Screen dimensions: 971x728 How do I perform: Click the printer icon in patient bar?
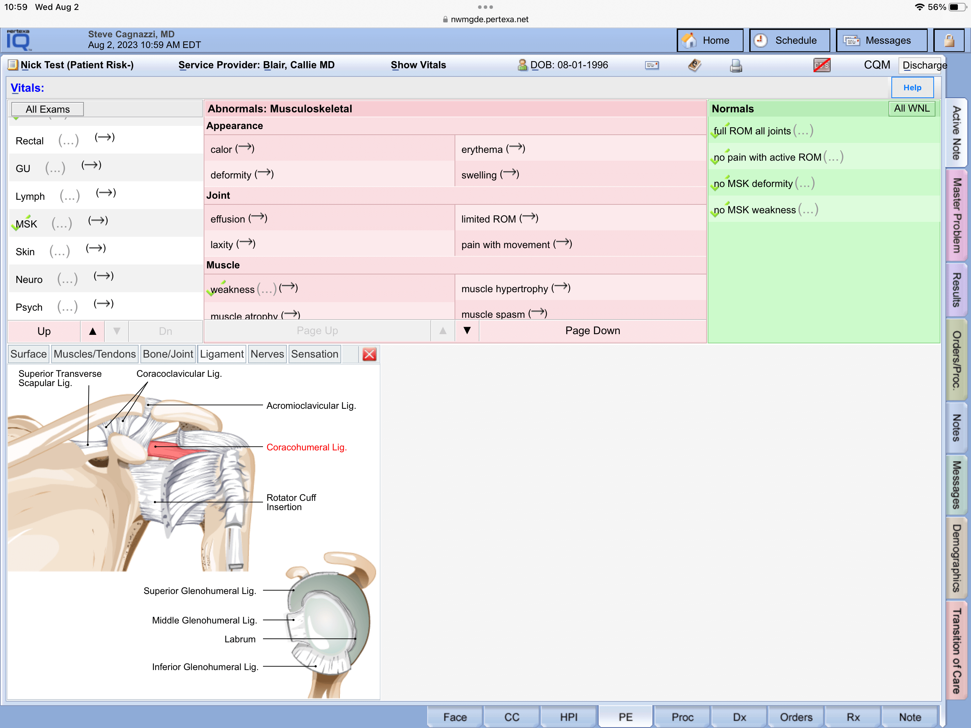[736, 65]
